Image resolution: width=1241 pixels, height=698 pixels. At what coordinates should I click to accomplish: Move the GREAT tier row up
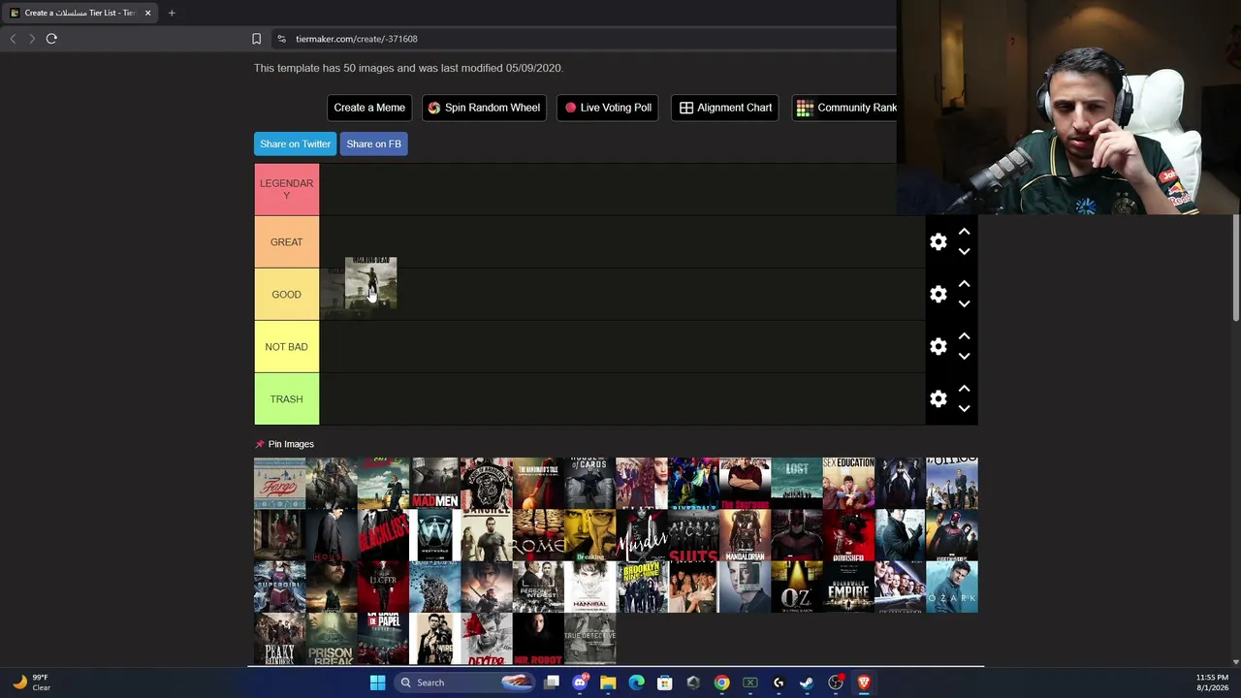point(964,233)
